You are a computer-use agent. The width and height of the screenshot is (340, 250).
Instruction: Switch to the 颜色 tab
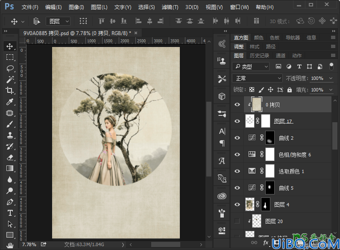259,38
